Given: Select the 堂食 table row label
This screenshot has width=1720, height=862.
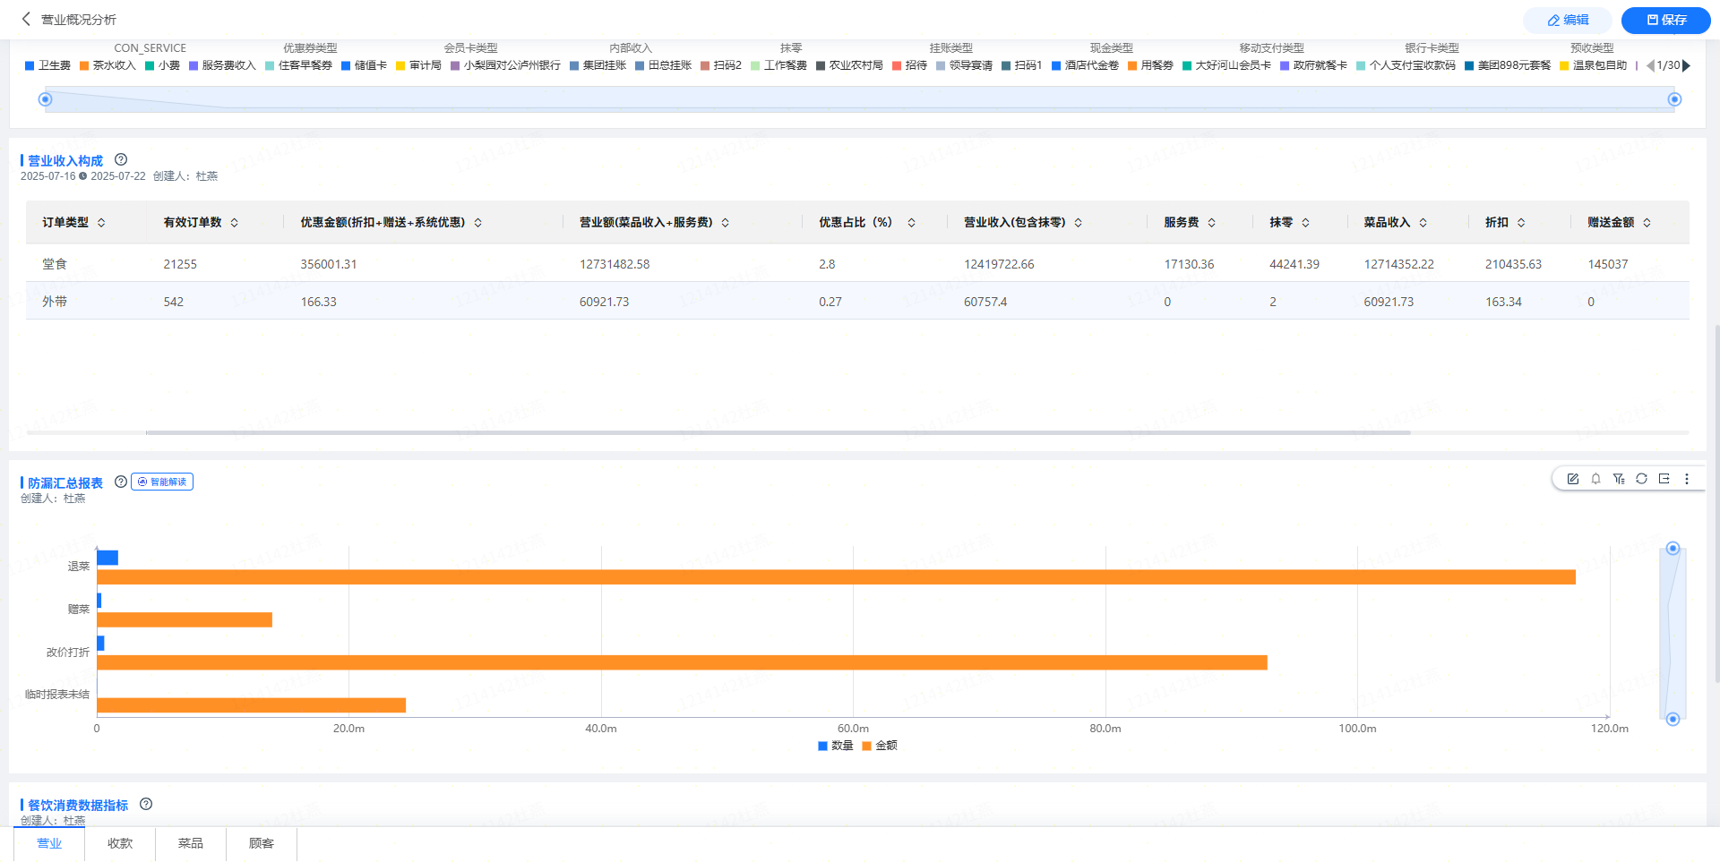Looking at the screenshot, I should point(55,264).
